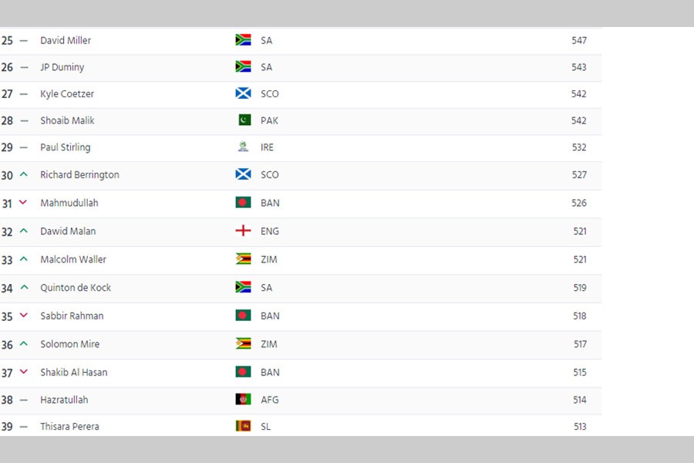The image size is (694, 463).
Task: Open Sabbir Rahman player profile
Action: pos(72,316)
